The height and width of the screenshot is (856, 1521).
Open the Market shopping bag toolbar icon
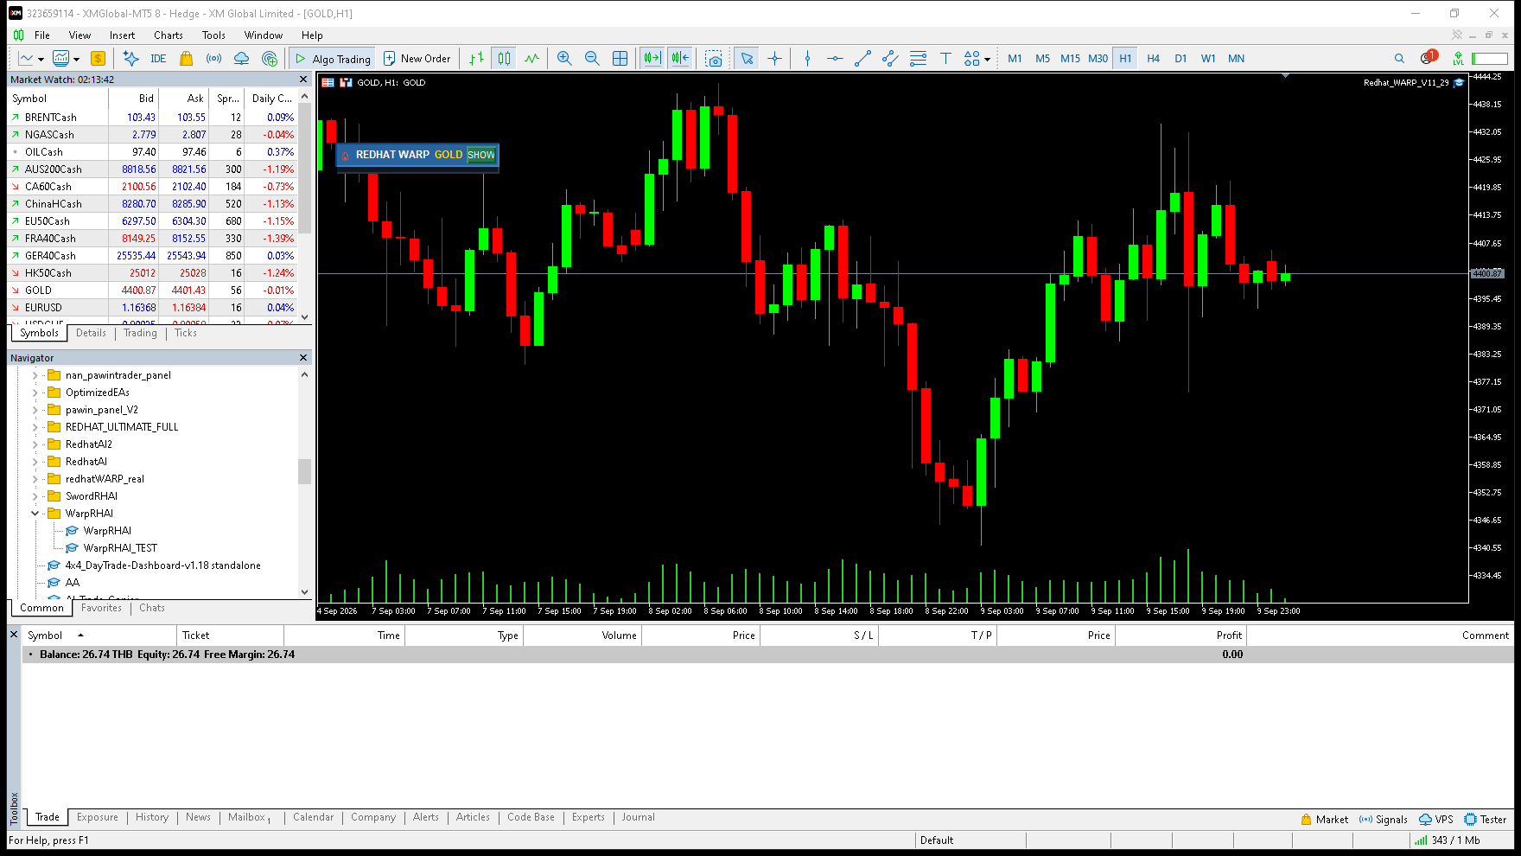pos(186,59)
